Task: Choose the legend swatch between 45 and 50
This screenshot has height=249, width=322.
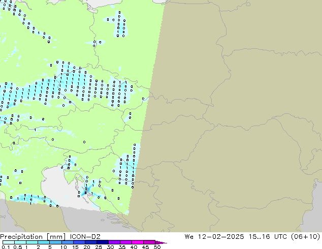Action: coord(149,242)
